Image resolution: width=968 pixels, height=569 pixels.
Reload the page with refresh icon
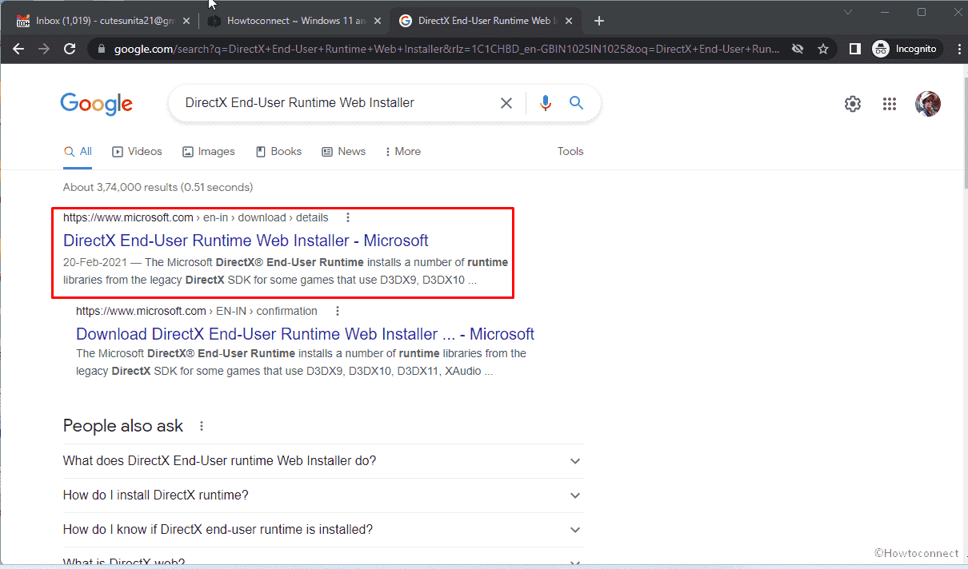coord(70,49)
